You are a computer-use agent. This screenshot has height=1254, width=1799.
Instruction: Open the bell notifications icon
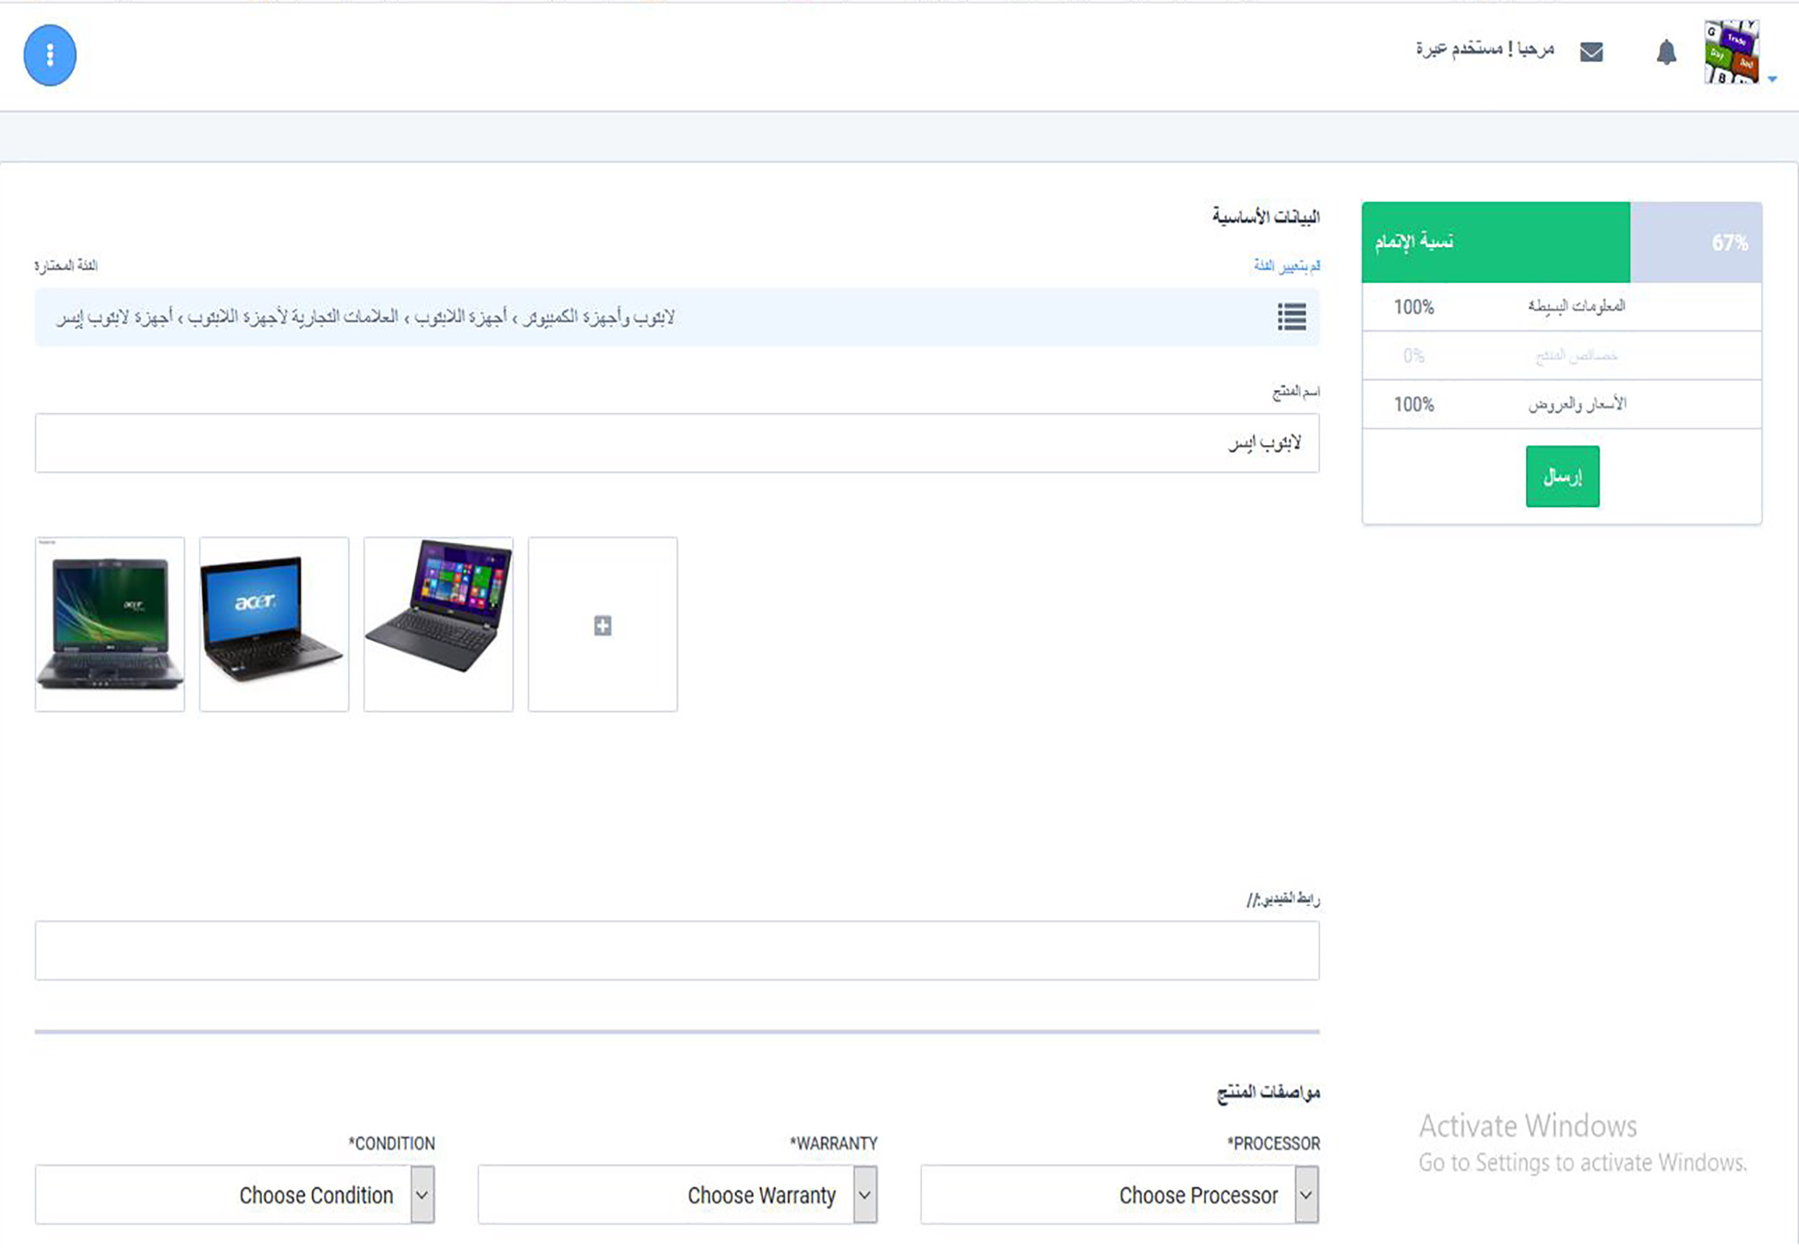[x=1666, y=52]
